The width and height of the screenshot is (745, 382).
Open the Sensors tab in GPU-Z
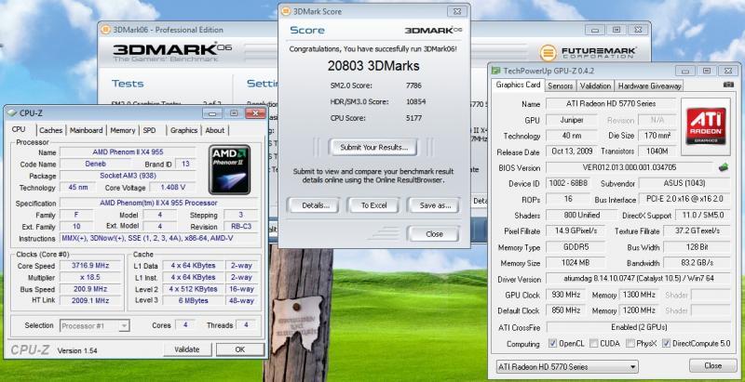tap(561, 86)
